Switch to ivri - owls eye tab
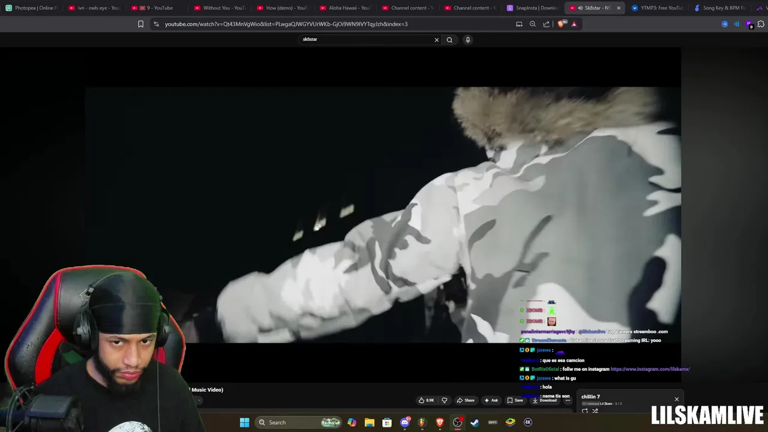 (94, 8)
